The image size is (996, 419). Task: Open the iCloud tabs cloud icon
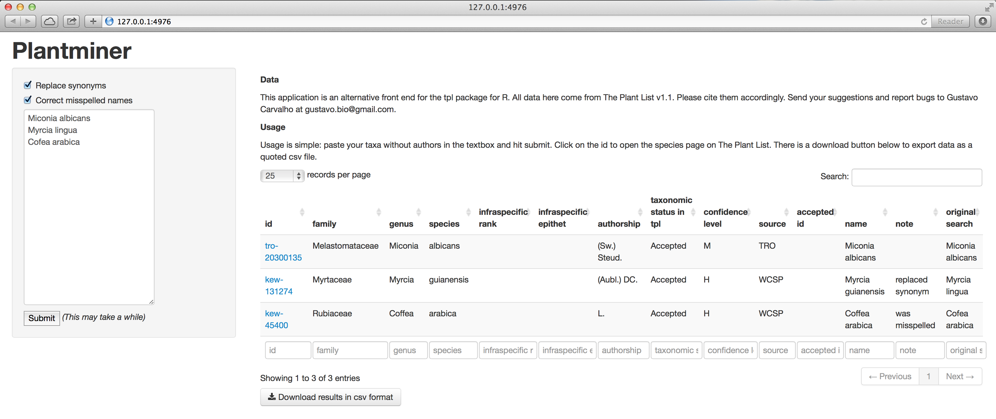50,21
